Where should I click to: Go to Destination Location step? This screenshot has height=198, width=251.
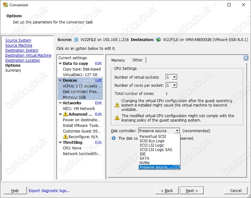click(23, 60)
